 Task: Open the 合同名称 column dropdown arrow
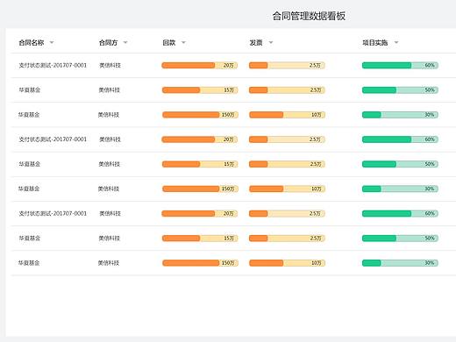click(52, 43)
